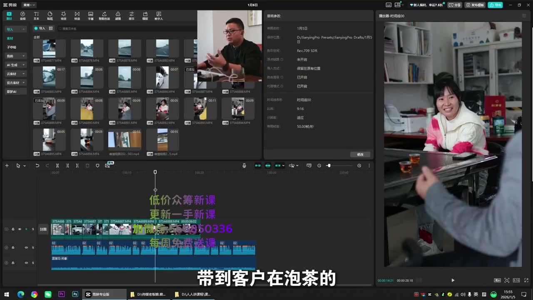Click the microphone record voiceover icon
The height and width of the screenshot is (300, 533).
244,165
